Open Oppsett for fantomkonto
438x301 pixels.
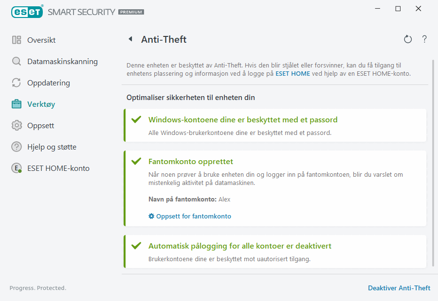click(x=194, y=216)
